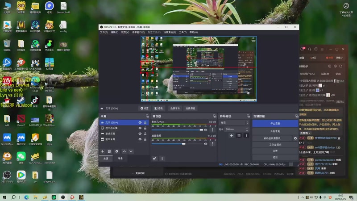The image size is (357, 201).
Task: Enable 工作室模式 Studio Mode
Action: (275, 145)
